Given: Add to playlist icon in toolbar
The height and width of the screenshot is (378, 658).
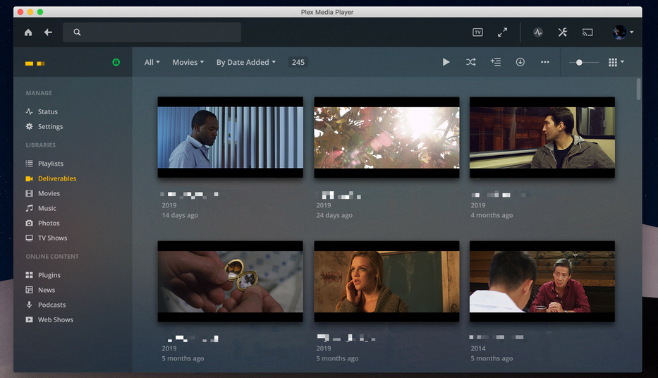Looking at the screenshot, I should [496, 62].
